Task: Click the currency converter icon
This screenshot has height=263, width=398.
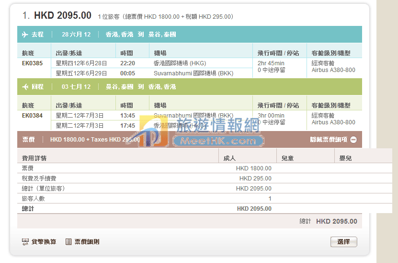Action: 25,242
